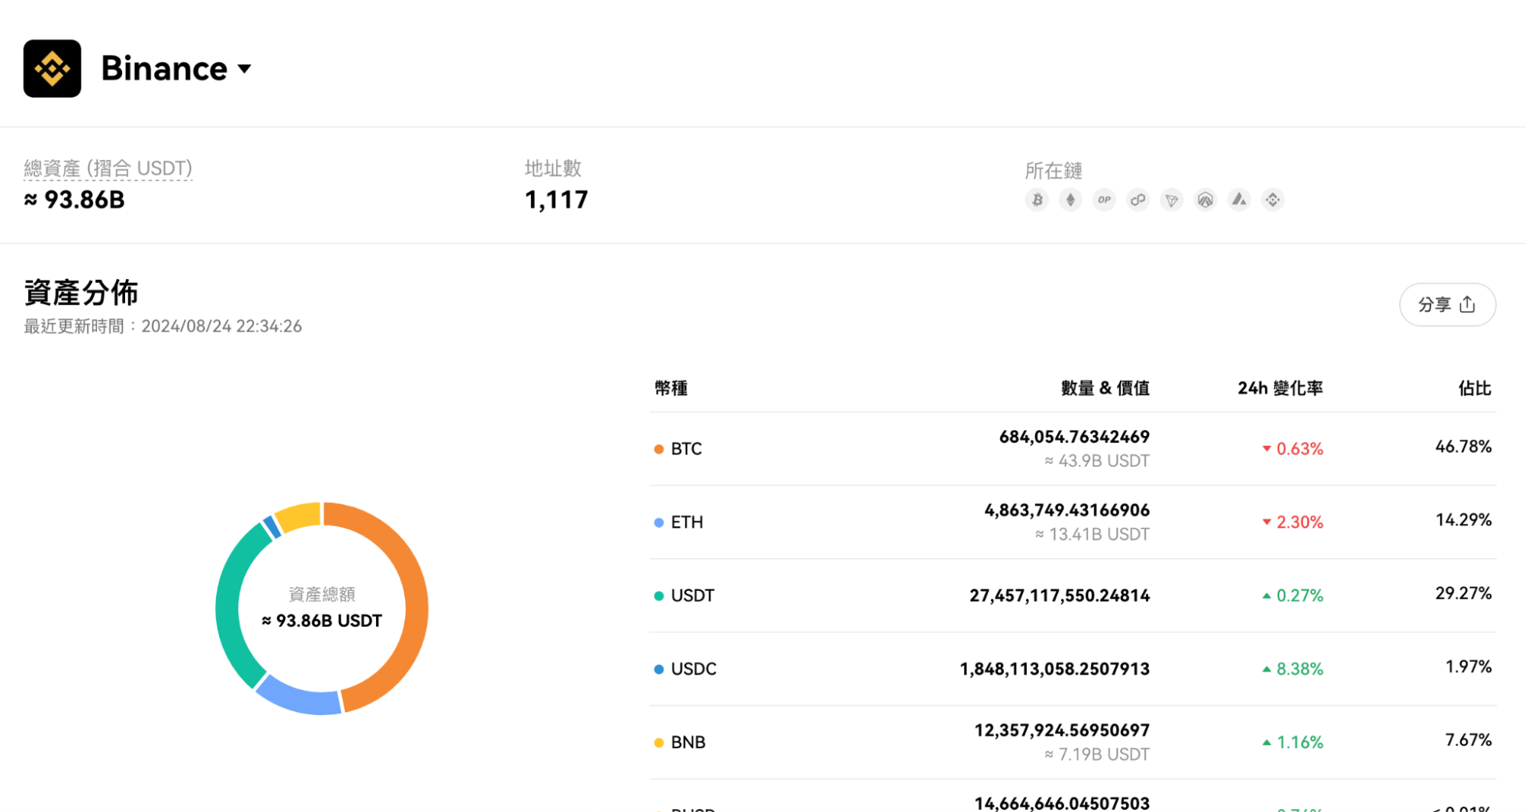Select the BTC row in asset table
The image size is (1525, 812).
(1073, 448)
